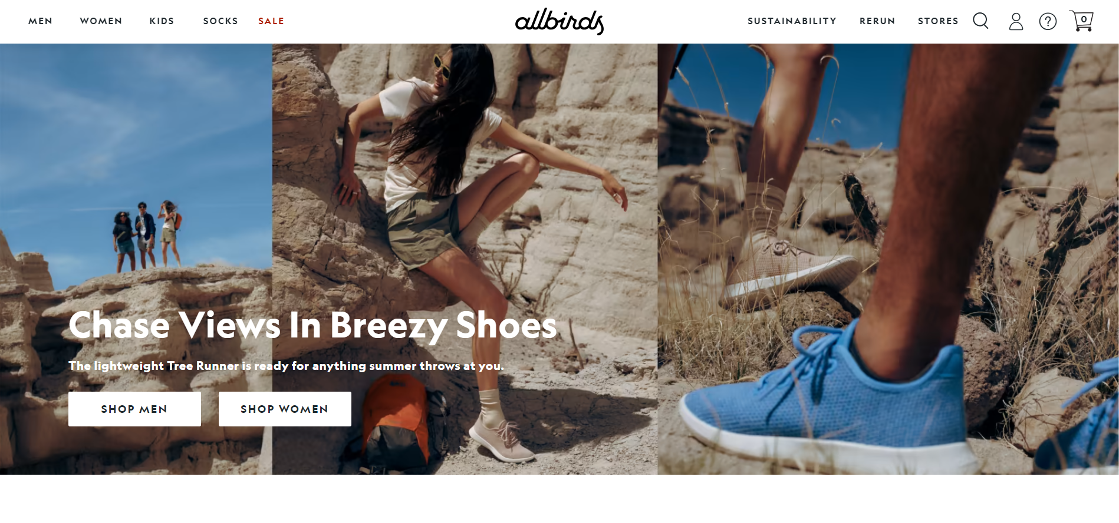Open the Men menu
Screen dimensions: 1119x523
coord(41,21)
